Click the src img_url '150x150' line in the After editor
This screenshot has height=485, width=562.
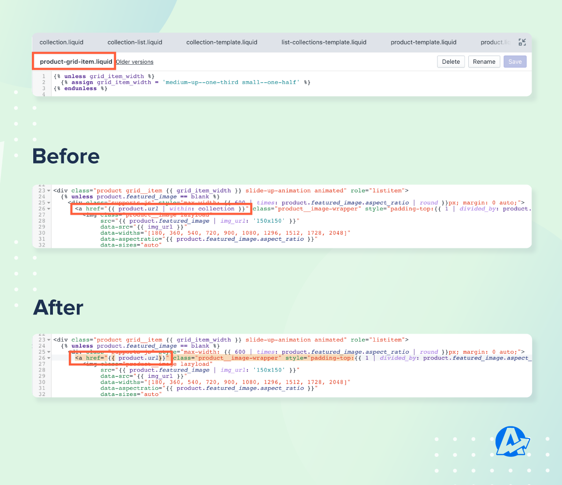tap(200, 370)
